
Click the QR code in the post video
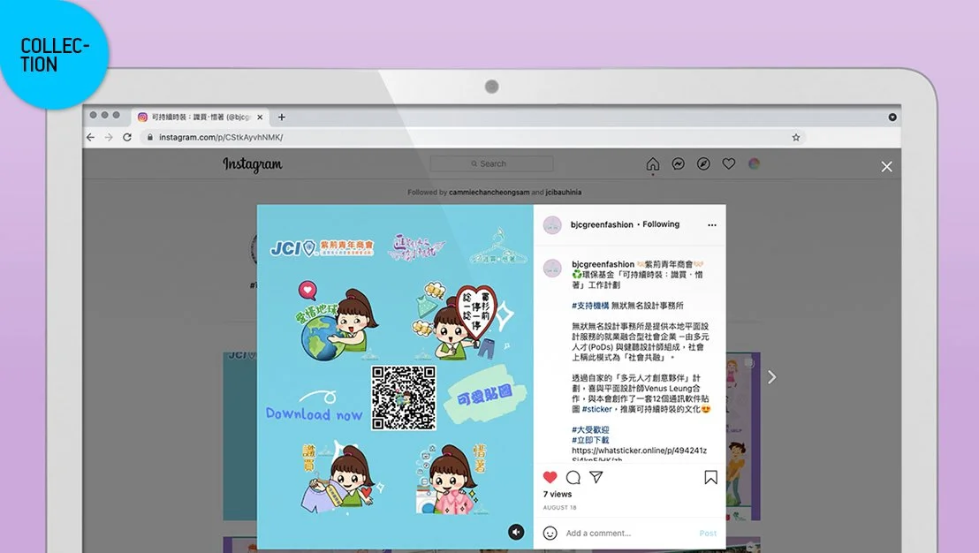pos(403,398)
